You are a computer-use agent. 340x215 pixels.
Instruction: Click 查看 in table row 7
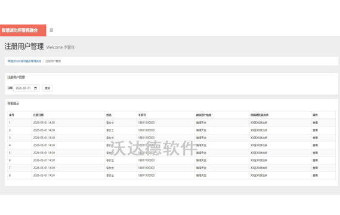click(x=315, y=168)
